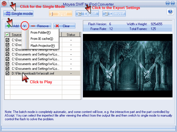
Task: Open the Export step tab
Action: click(x=87, y=13)
